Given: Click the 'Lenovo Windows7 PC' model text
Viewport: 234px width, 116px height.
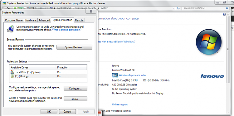Looking at the screenshot, I should click(x=123, y=70).
